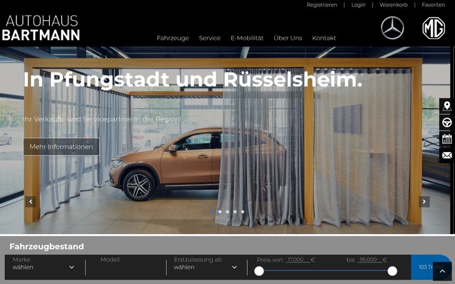Image resolution: width=455 pixels, height=284 pixels.
Task: Open the Mercedes-Benz star logo
Action: 392,28
